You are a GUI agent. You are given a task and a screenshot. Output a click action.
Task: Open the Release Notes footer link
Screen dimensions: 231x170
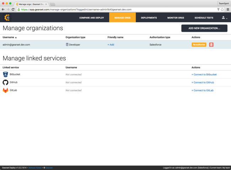(35, 168)
